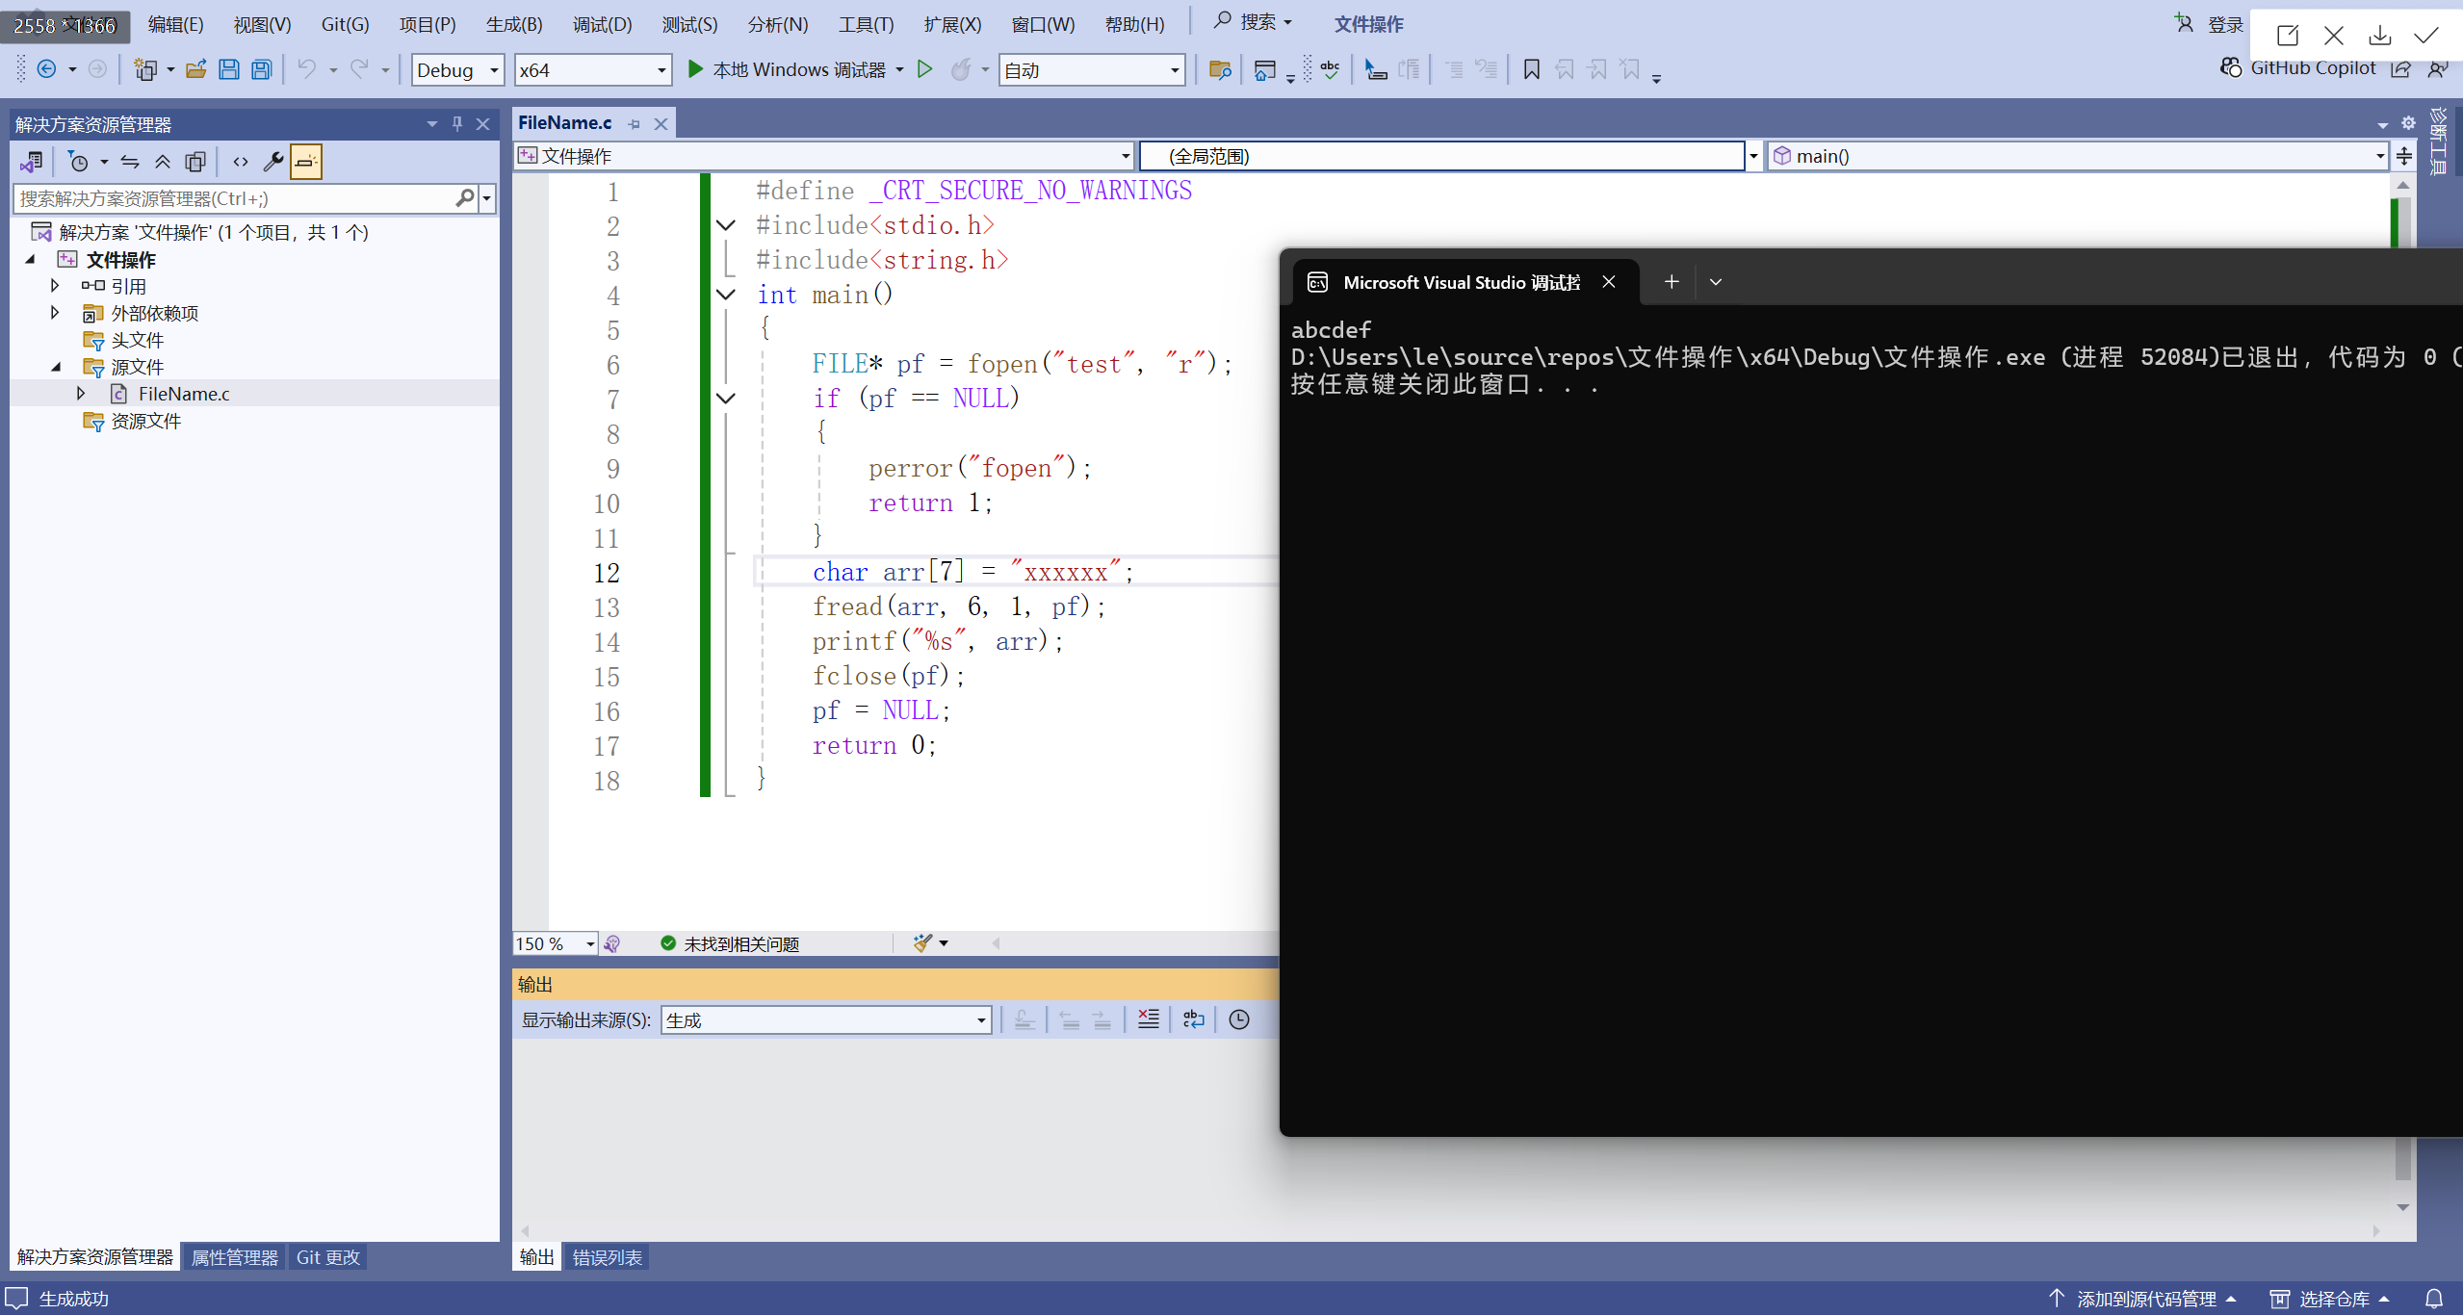Start debugging with the green play icon
This screenshot has height=1315, width=2463.
tap(695, 69)
